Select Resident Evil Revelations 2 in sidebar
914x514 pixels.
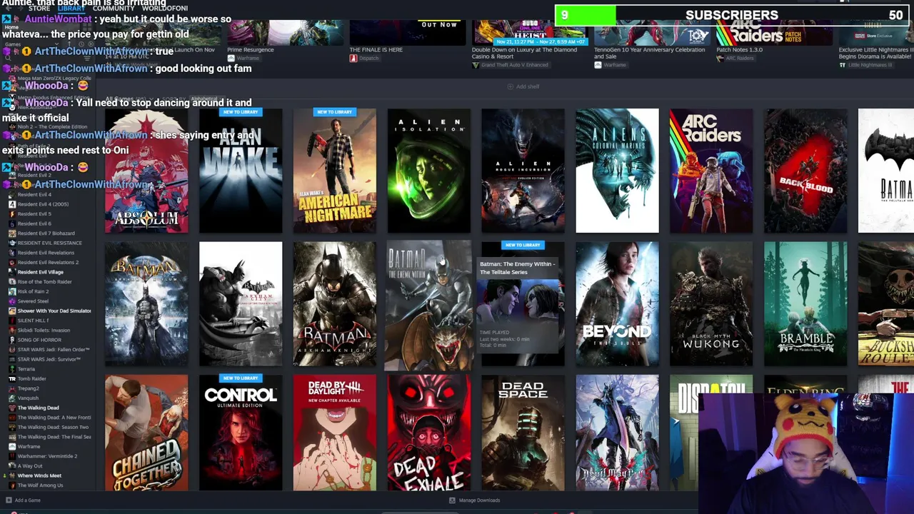pyautogui.click(x=47, y=262)
